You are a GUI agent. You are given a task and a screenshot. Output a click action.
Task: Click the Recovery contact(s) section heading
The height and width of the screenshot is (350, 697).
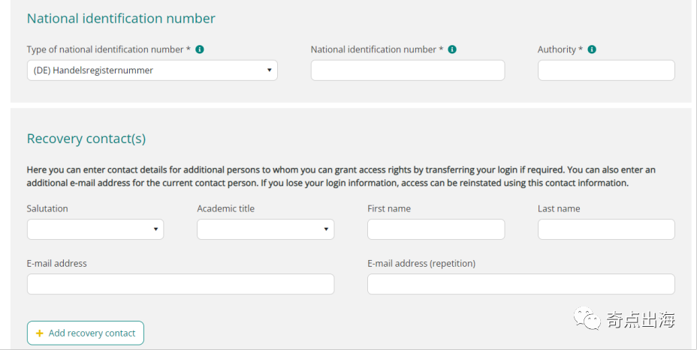[x=86, y=139]
